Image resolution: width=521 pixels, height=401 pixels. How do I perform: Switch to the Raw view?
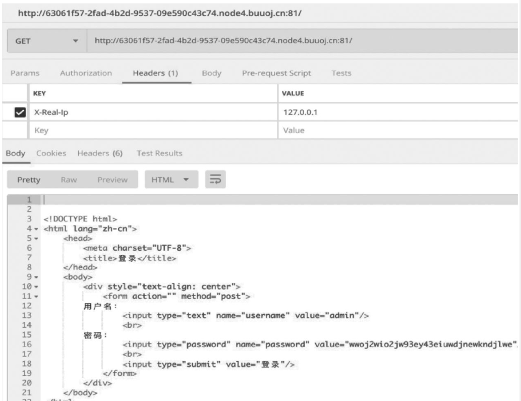coord(69,180)
